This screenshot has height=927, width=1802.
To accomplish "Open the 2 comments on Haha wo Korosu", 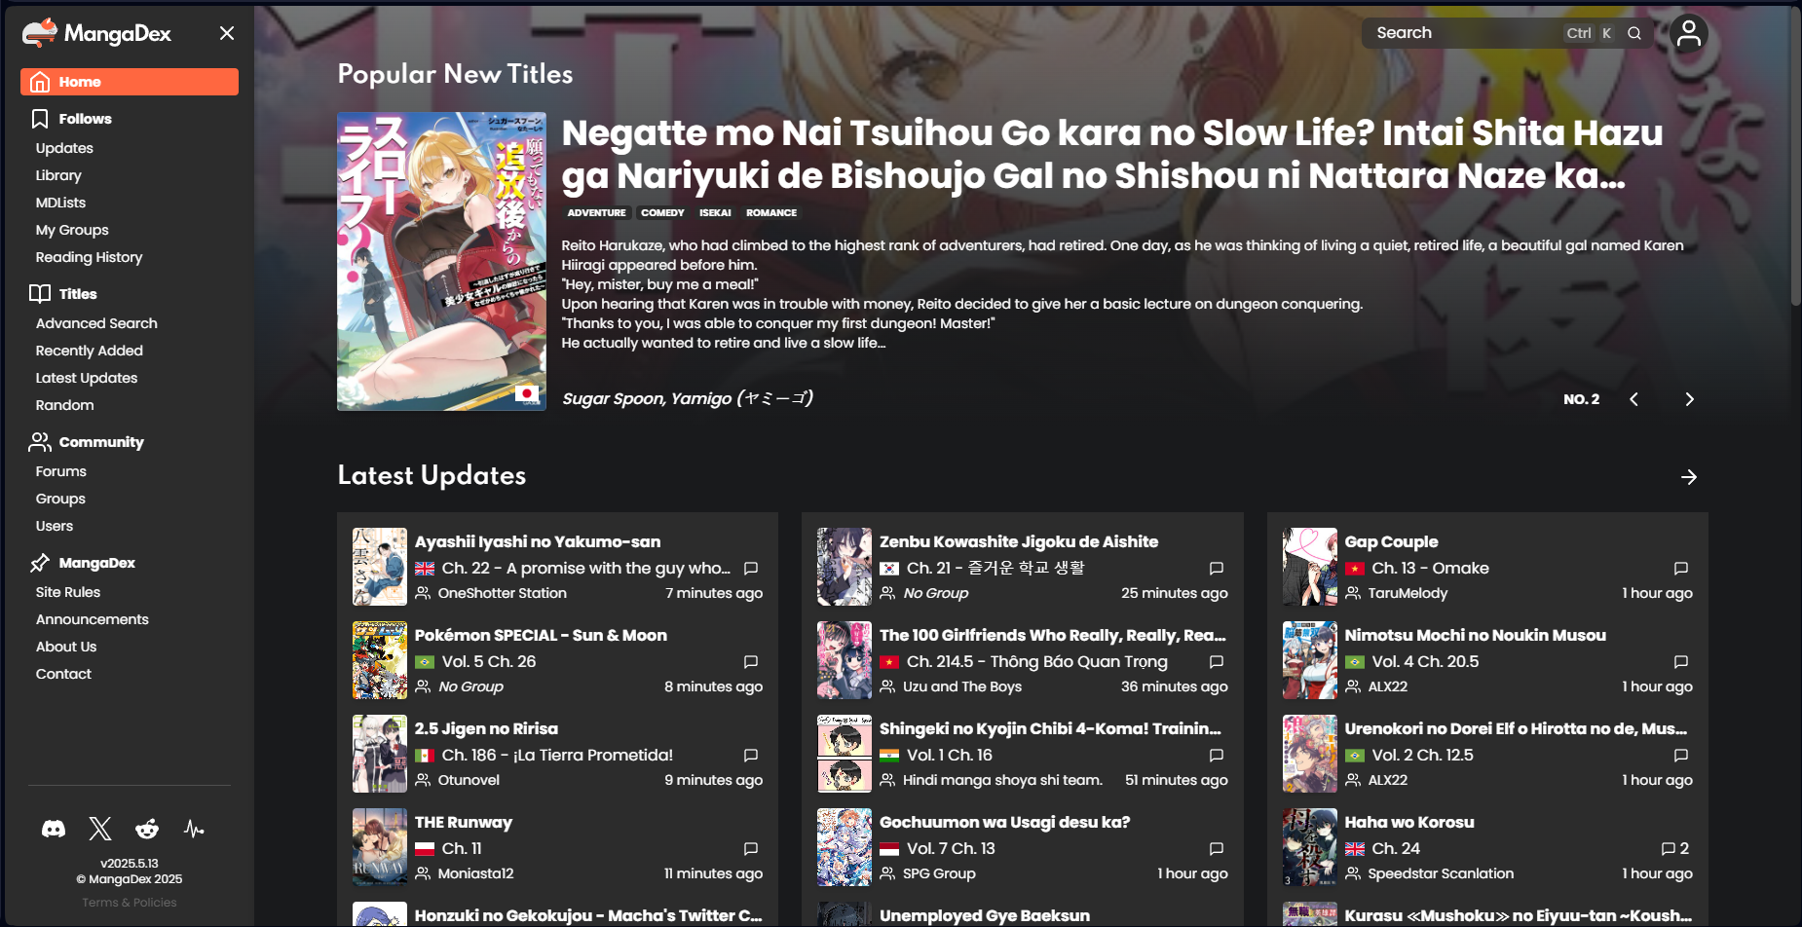I will pos(1675,848).
